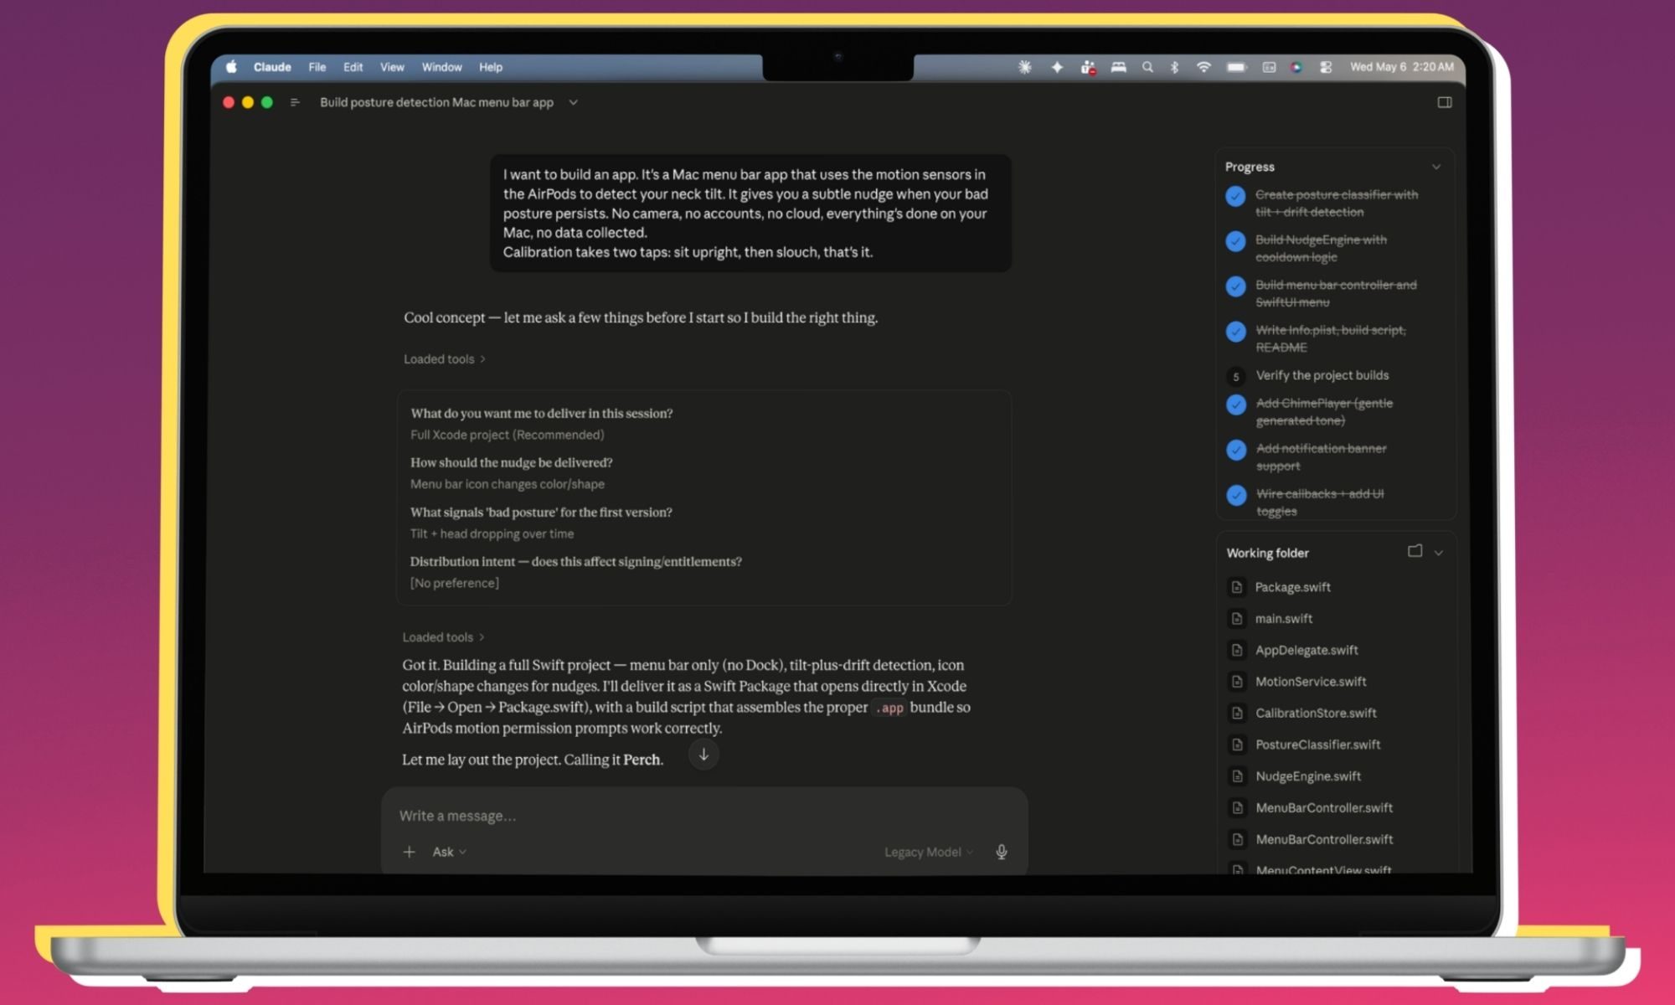
Task: Click the file icon beside AppDelegate.swift
Action: (1237, 650)
